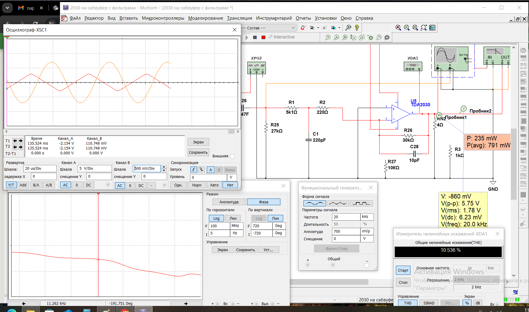Increase Channel B scale with up arrow

(x=164, y=167)
